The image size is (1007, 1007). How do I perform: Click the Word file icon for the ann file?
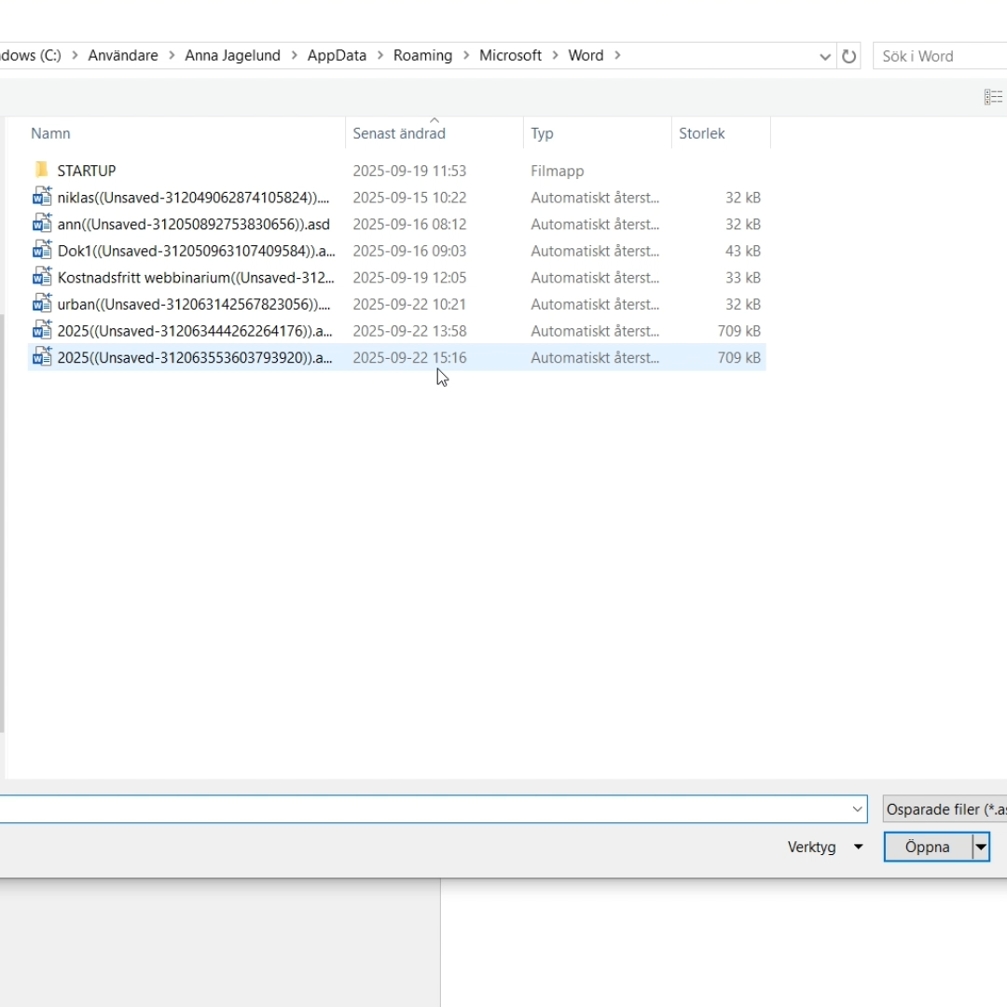click(42, 225)
